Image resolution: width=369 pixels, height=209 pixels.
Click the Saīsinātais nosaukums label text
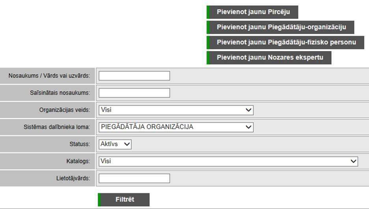tap(57, 93)
